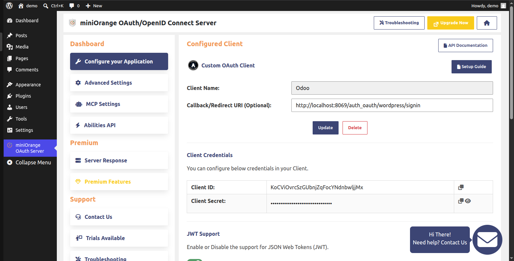Open the New content menu
The image size is (514, 261).
(x=94, y=6)
